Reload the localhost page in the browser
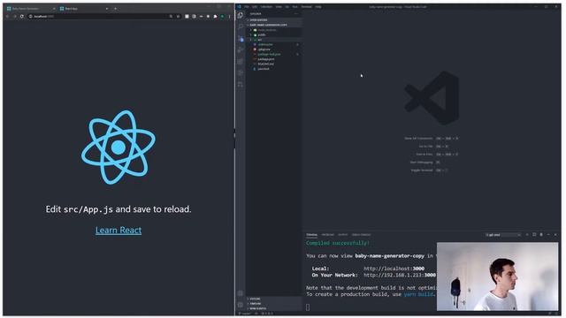Viewport: 566px width, 318px height. (22, 16)
